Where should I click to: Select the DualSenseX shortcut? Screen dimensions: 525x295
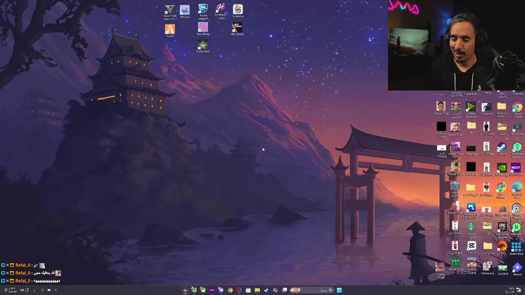[486, 109]
